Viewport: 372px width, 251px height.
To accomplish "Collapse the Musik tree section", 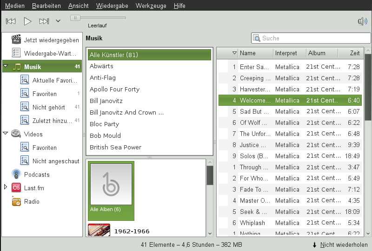I will (x=6, y=67).
